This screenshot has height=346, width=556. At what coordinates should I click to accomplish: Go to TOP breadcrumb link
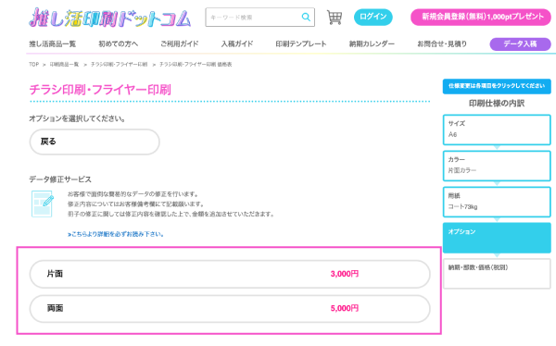click(33, 65)
